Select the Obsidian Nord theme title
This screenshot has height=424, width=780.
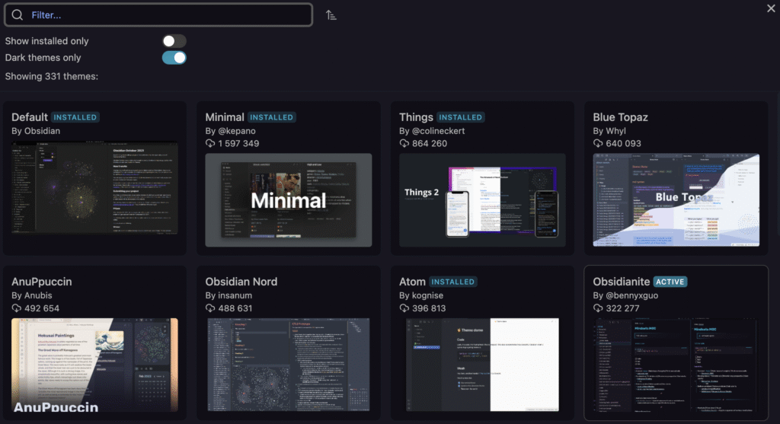(241, 282)
